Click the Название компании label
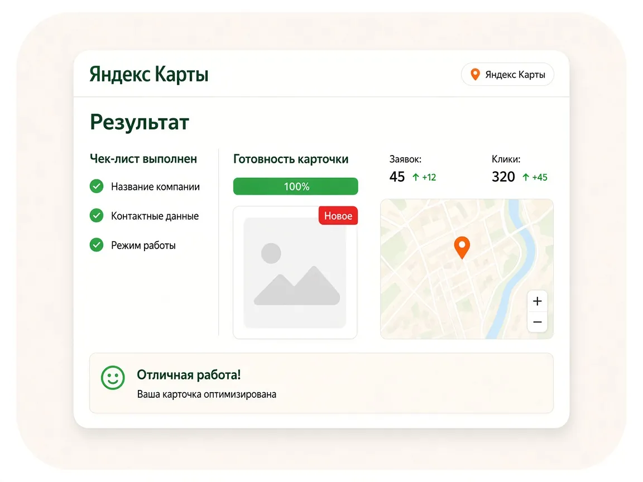 155,186
